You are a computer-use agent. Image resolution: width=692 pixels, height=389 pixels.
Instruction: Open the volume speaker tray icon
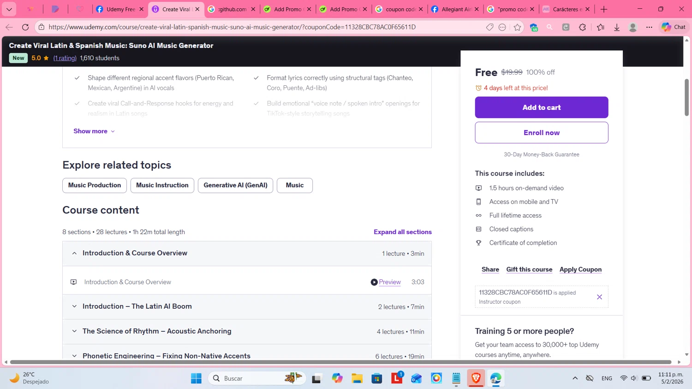tap(634, 378)
